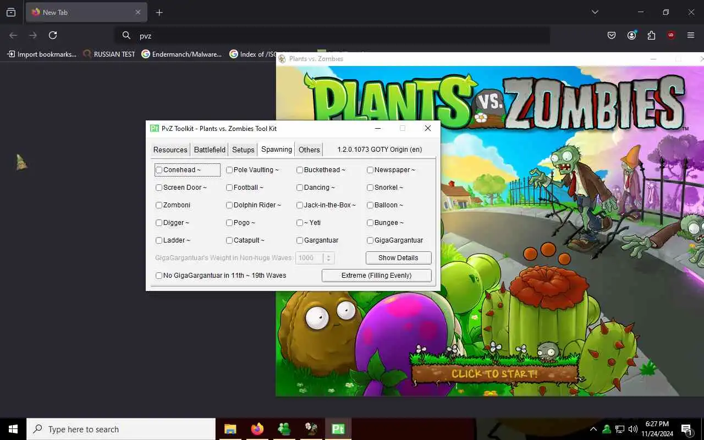Screen dimensions: 704x440
Task: Enable the Snorkel zombie checkbox
Action: [370, 188]
